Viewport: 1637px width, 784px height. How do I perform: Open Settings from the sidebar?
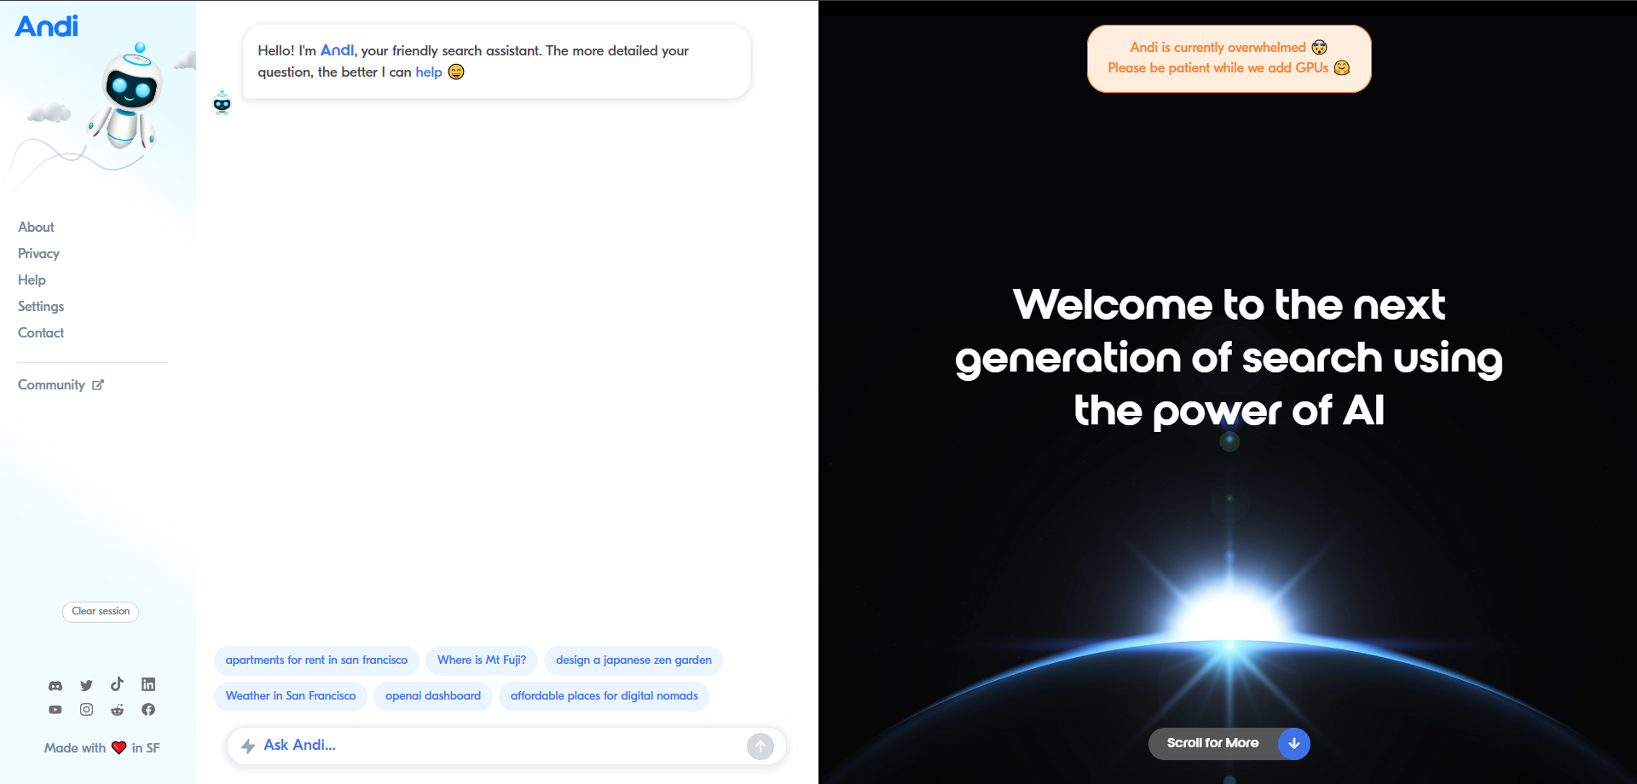(41, 306)
